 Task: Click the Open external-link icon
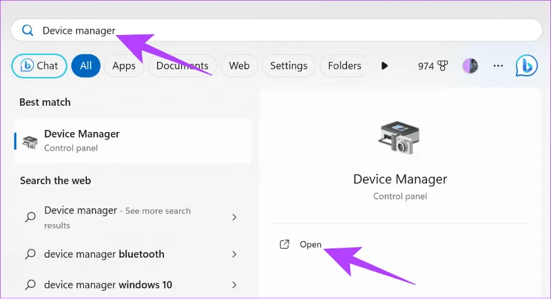tap(284, 244)
